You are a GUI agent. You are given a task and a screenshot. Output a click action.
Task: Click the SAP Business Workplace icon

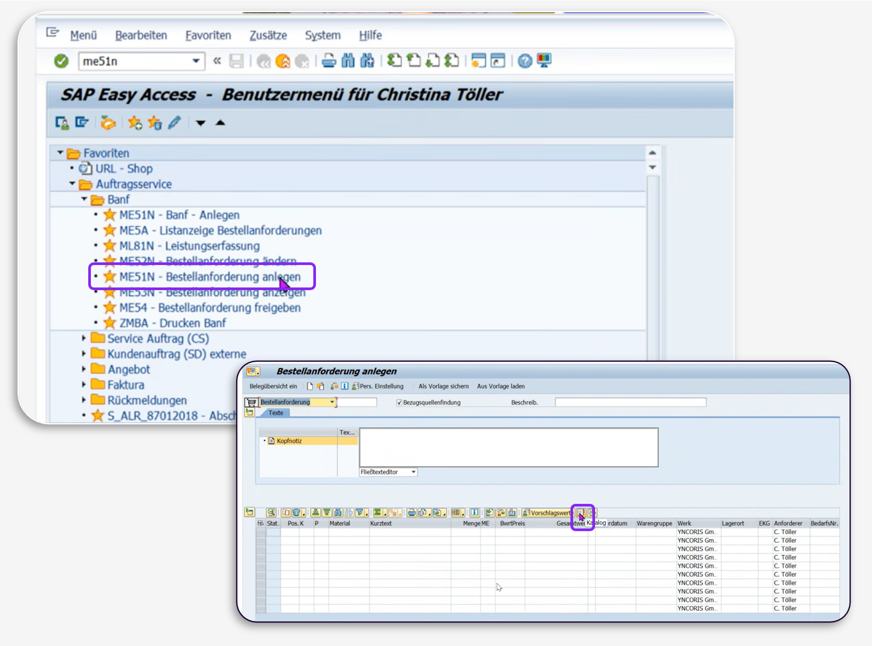click(x=108, y=123)
